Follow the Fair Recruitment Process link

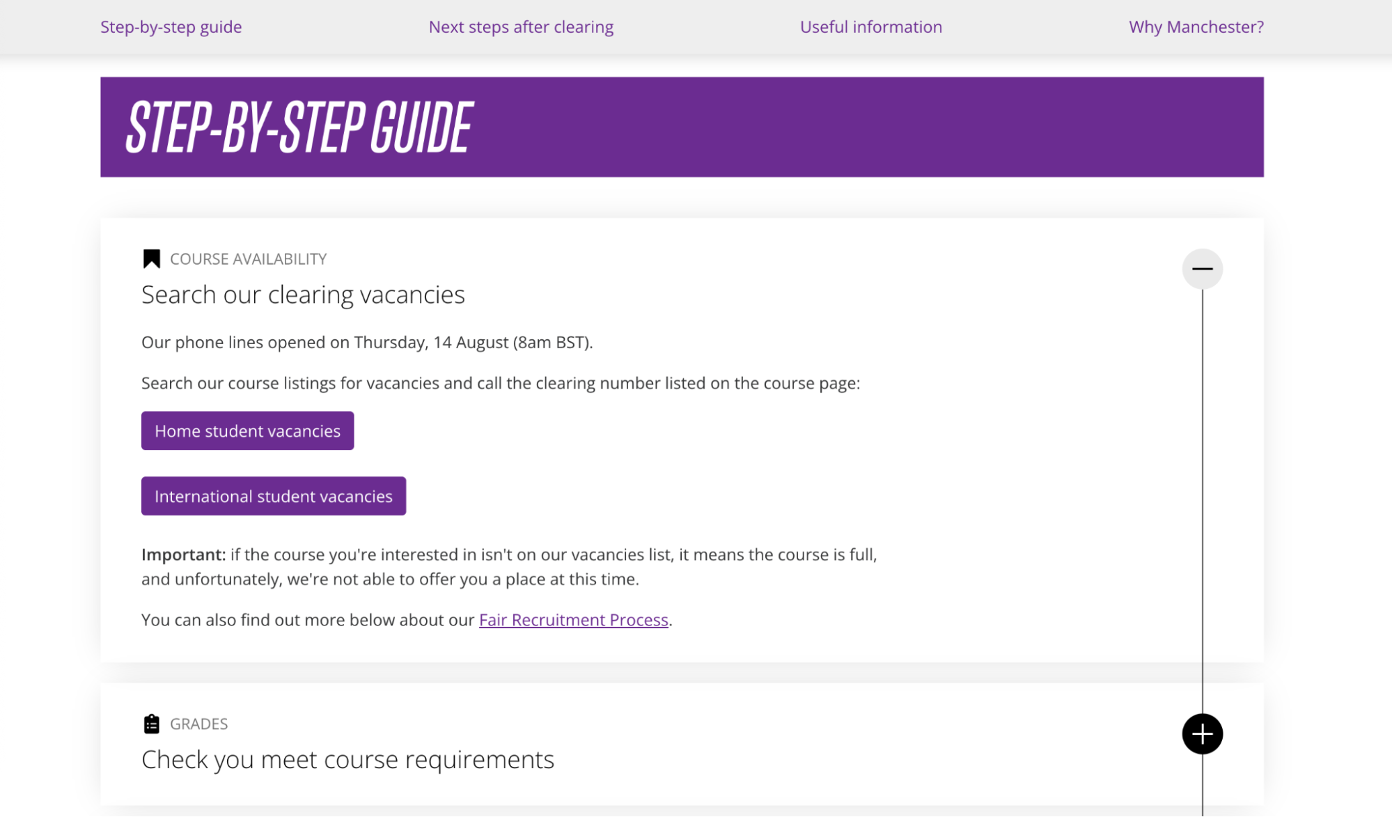click(x=573, y=620)
